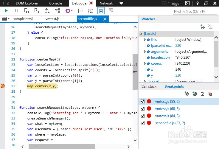This screenshot has width=219, height=149.
Task: Collapse the [Locals] tree node
Action: tap(141, 34)
